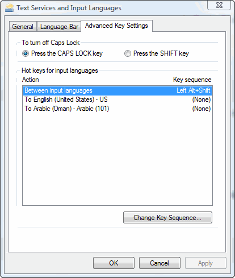Open the Language Bar tab
Image resolution: width=235 pixels, height=278 pixels.
[59, 27]
